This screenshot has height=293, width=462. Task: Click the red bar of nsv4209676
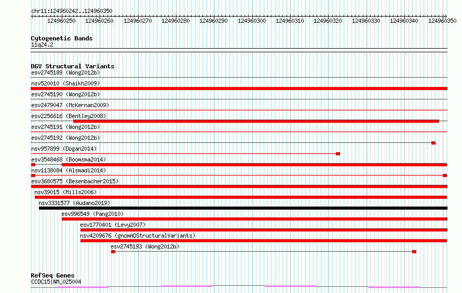tap(264, 241)
